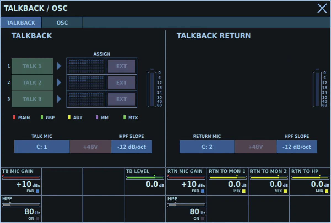The width and height of the screenshot is (331, 223).
Task: Click the talkback level meter
Action: 152,88
